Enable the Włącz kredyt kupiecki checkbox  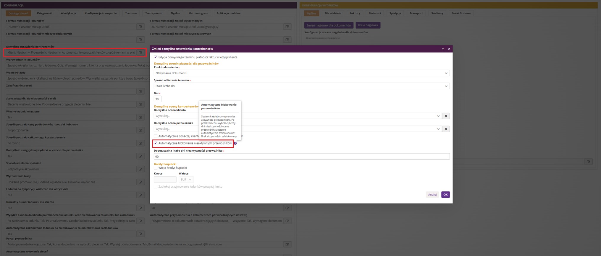[156, 168]
